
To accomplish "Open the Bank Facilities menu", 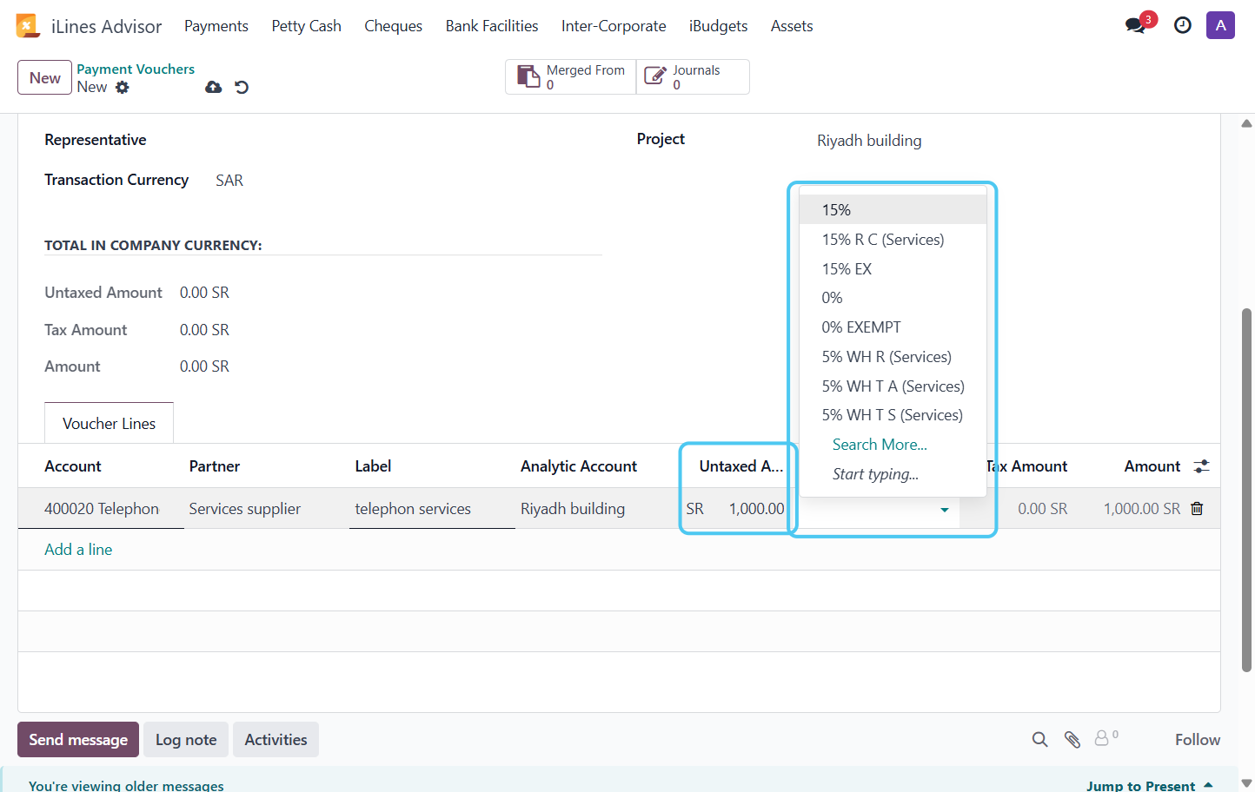I will tap(492, 26).
